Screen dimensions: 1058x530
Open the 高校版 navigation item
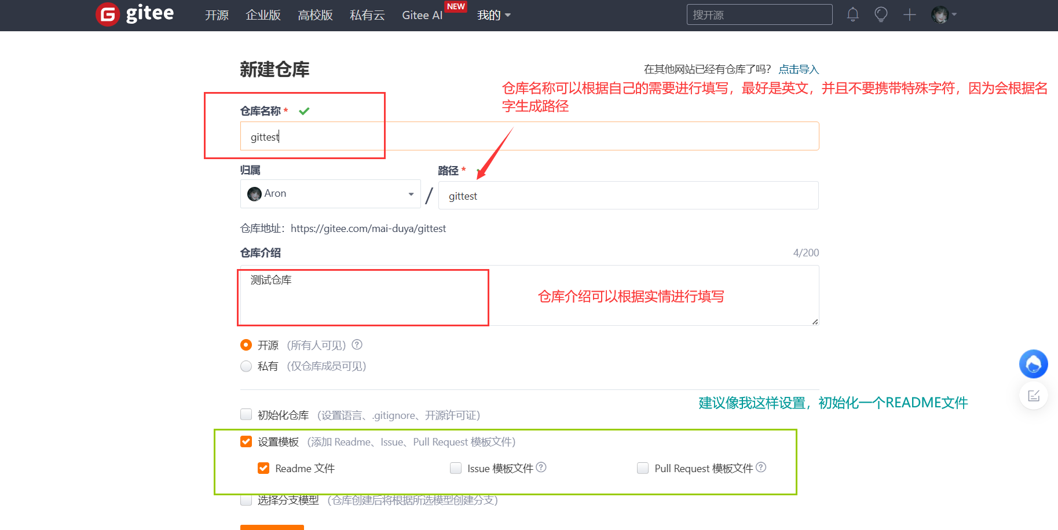(x=315, y=15)
